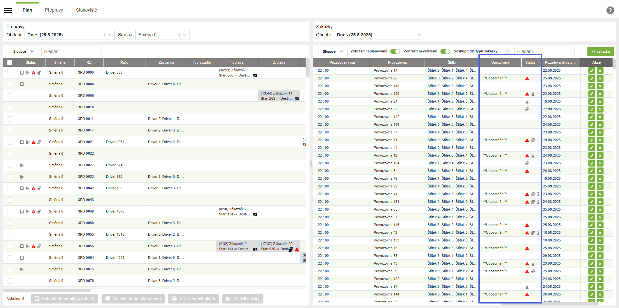
Task: Go to the Stanoviště tab
Action: pyautogui.click(x=86, y=10)
